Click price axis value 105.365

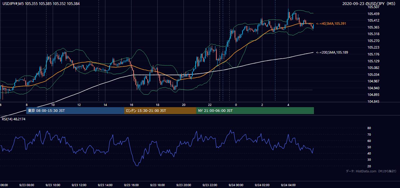(x=373, y=27)
